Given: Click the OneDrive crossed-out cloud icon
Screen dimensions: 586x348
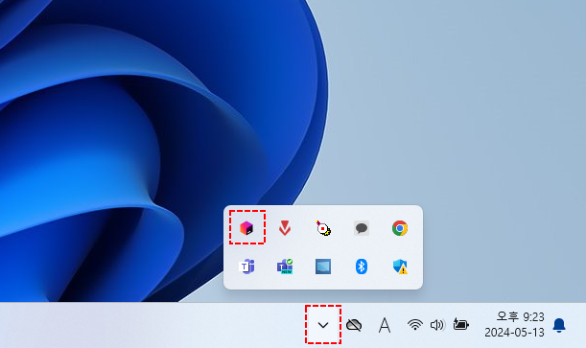Looking at the screenshot, I should (354, 325).
